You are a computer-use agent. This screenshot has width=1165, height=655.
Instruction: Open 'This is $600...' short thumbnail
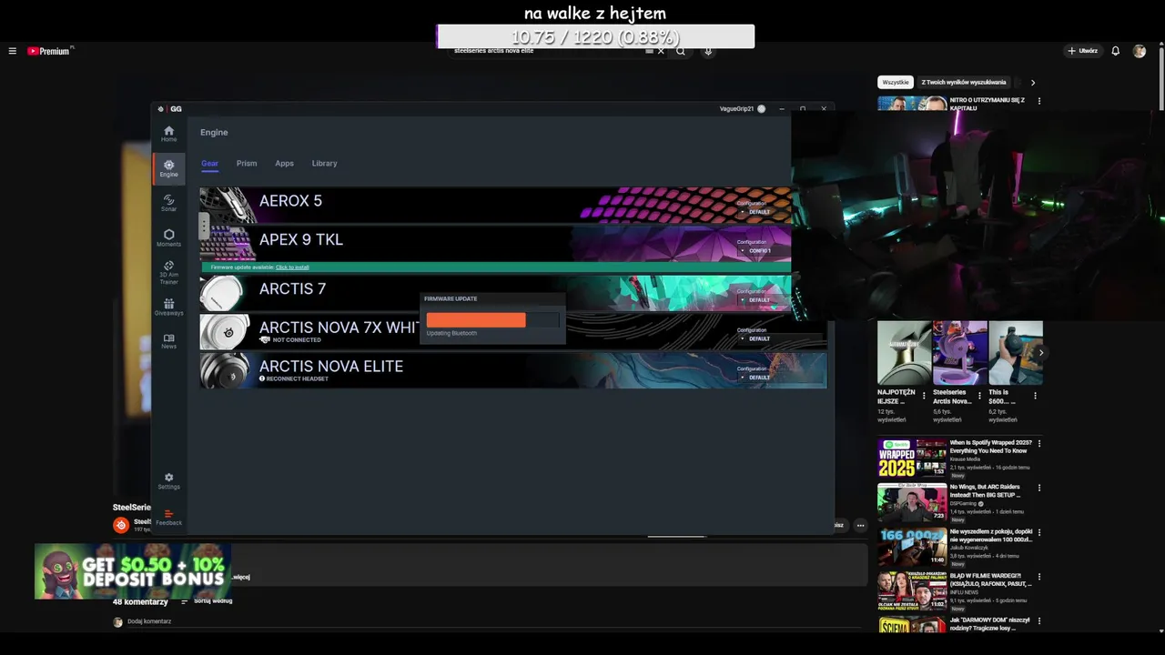pyautogui.click(x=1016, y=352)
